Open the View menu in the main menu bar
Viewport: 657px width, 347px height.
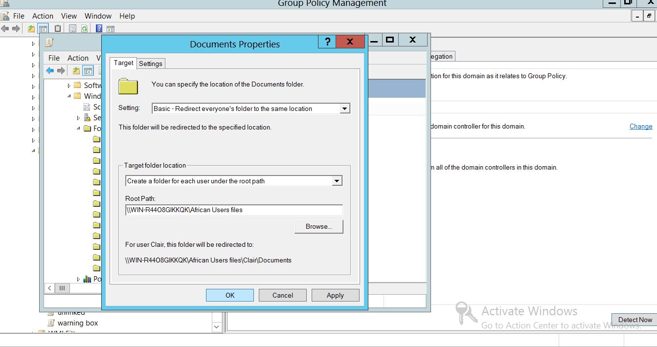(x=69, y=16)
